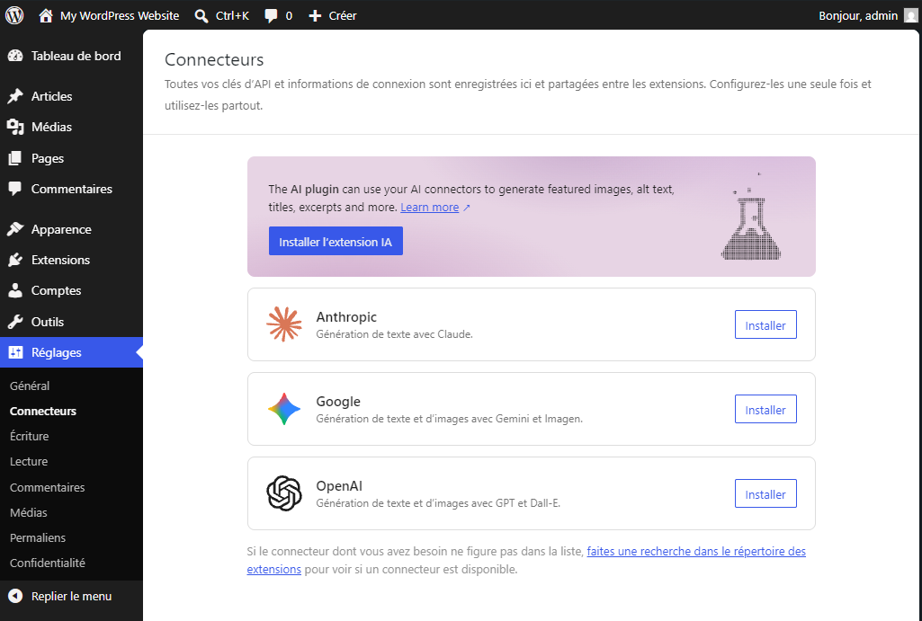Screen dimensions: 922x621
Task: Visit My WordPress Website link
Action: [x=110, y=16]
